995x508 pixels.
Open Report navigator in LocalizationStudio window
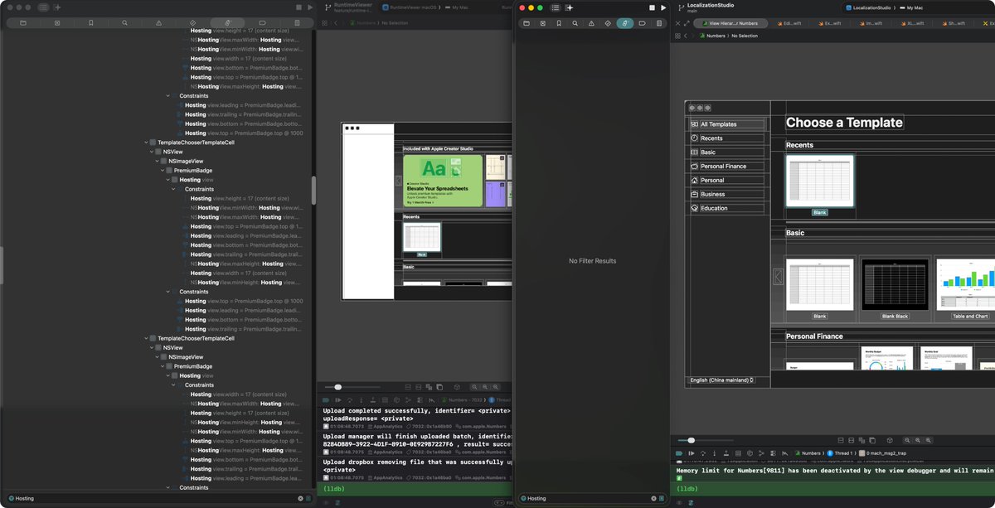point(659,23)
